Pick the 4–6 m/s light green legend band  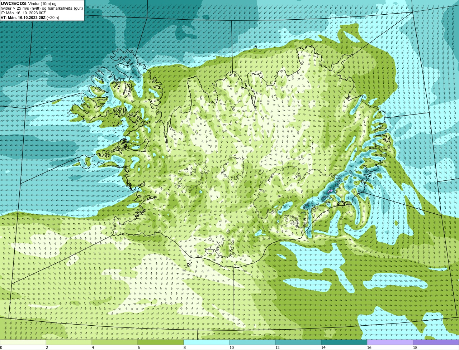[x=115, y=342]
